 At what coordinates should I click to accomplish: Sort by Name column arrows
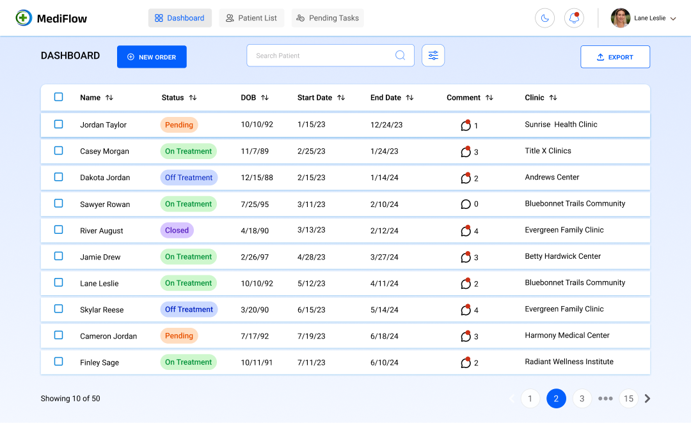pos(109,98)
